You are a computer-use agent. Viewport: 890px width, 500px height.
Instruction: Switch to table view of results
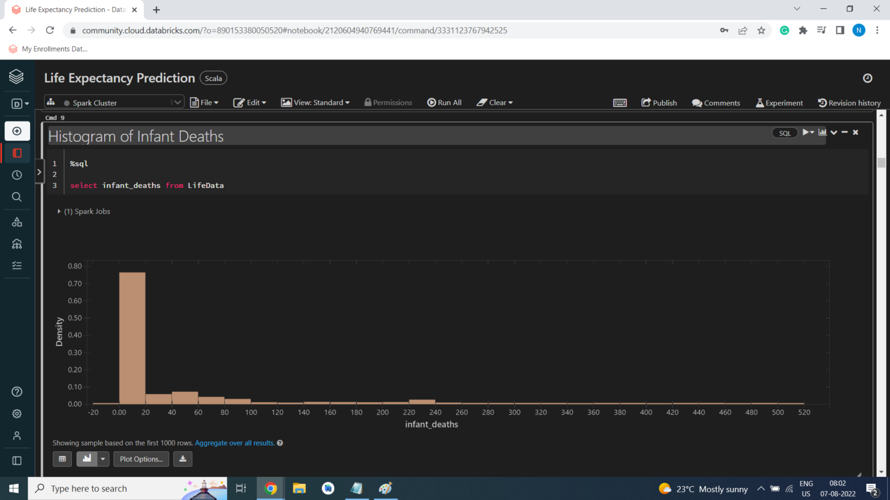pyautogui.click(x=63, y=459)
